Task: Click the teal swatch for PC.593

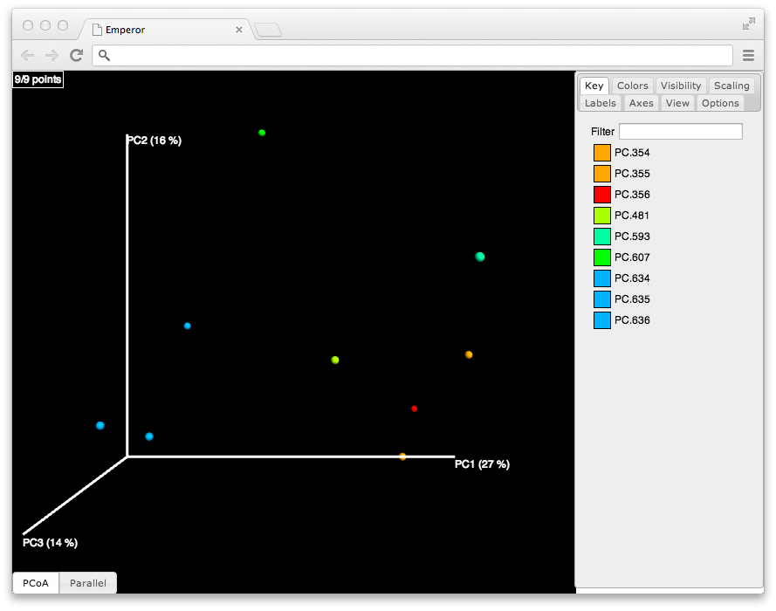Action: click(x=601, y=237)
